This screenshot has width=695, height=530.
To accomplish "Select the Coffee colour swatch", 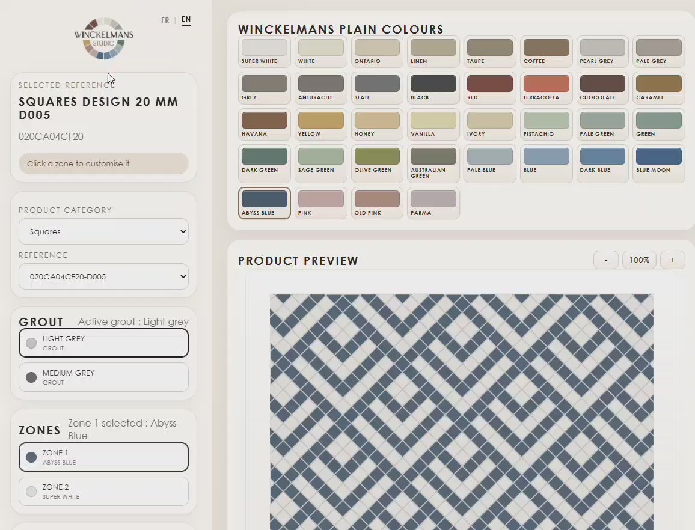I will point(546,52).
